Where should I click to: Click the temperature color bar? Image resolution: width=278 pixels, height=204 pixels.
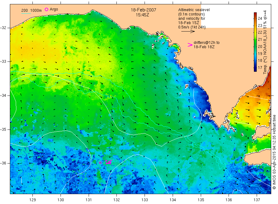[x=255, y=42]
